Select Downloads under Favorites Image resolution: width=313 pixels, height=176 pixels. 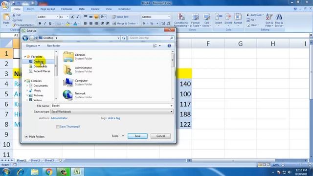click(x=40, y=66)
